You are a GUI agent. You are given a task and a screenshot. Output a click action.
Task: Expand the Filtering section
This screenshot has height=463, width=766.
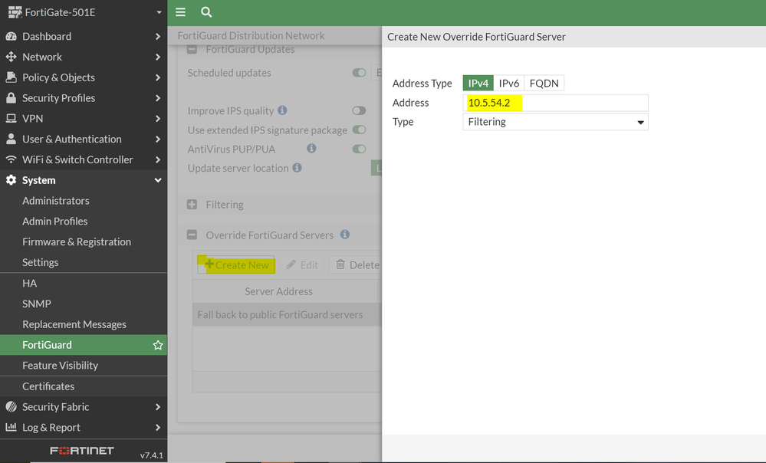[192, 205]
